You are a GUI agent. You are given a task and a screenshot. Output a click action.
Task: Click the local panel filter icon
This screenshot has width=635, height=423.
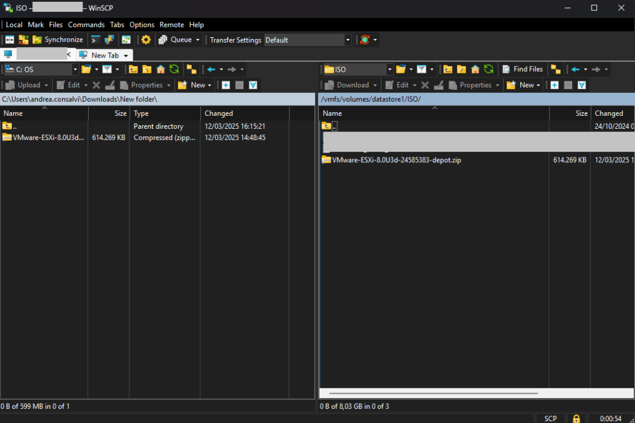107,69
